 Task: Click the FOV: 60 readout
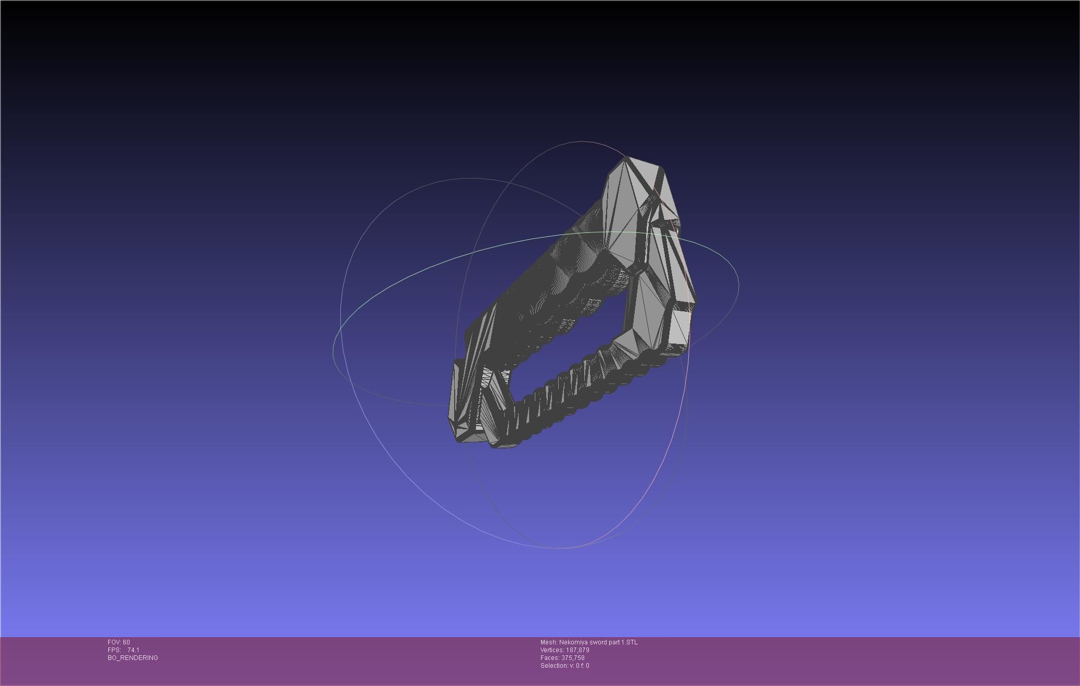click(119, 642)
